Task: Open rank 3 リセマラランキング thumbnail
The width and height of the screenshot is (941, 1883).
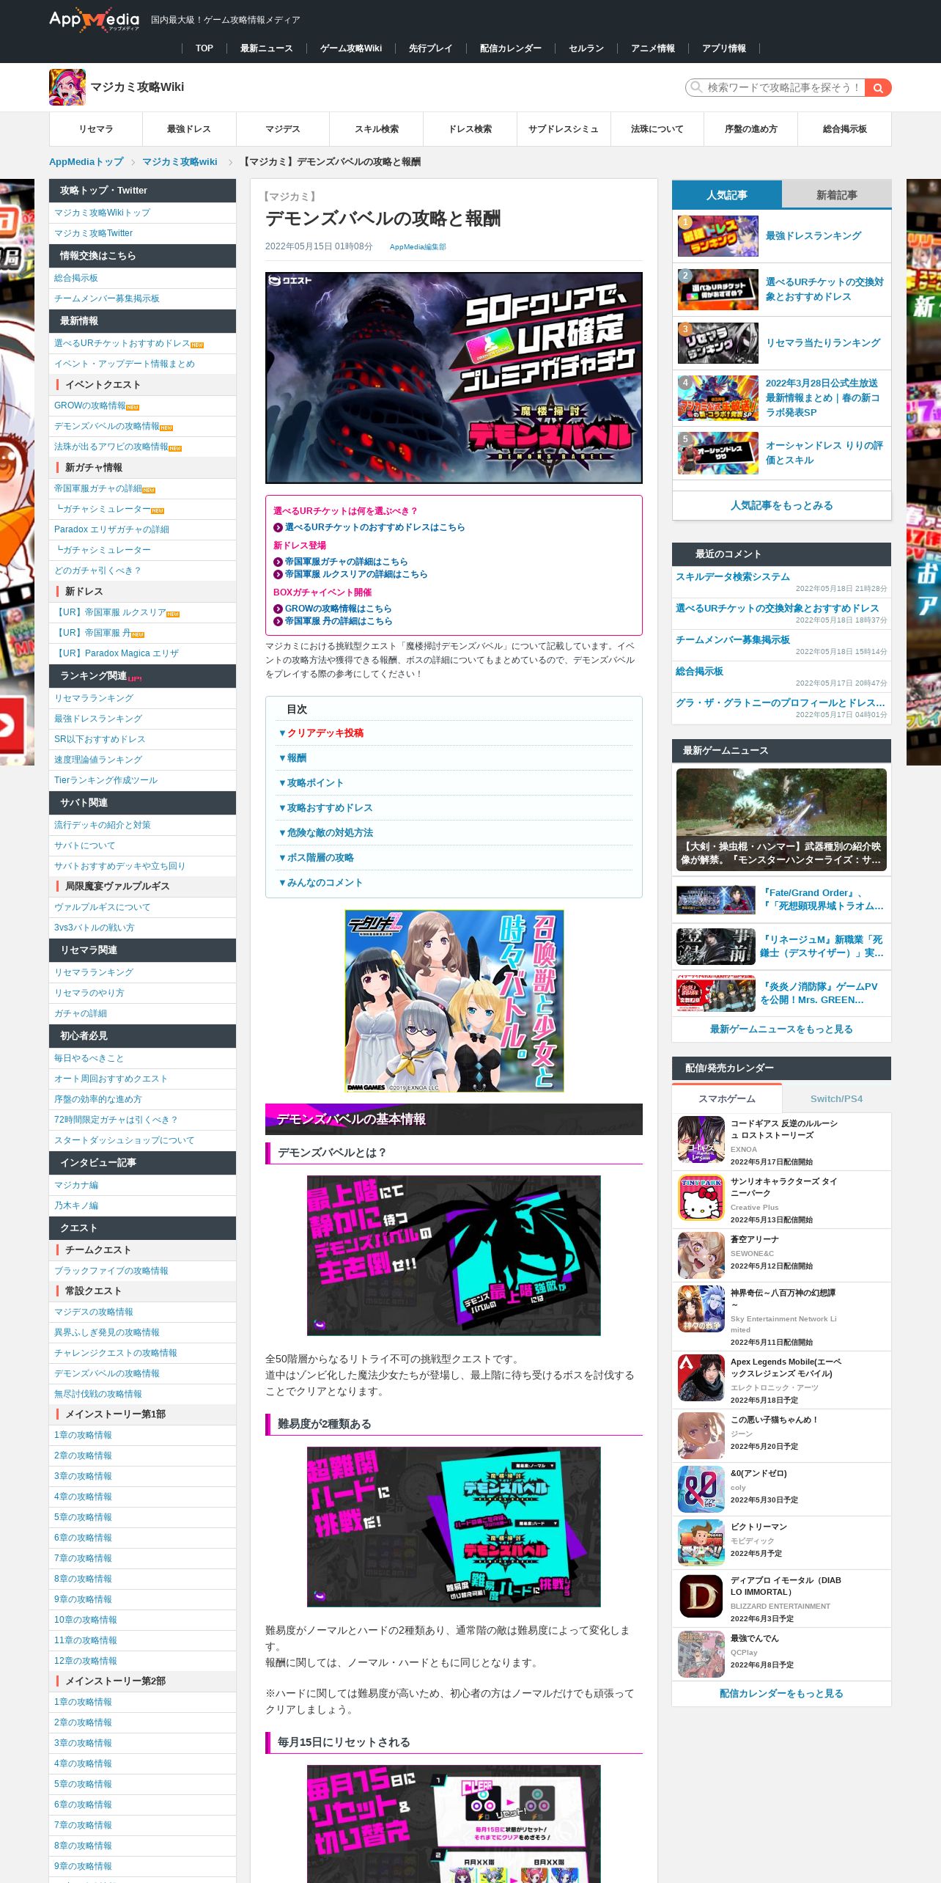Action: click(718, 343)
